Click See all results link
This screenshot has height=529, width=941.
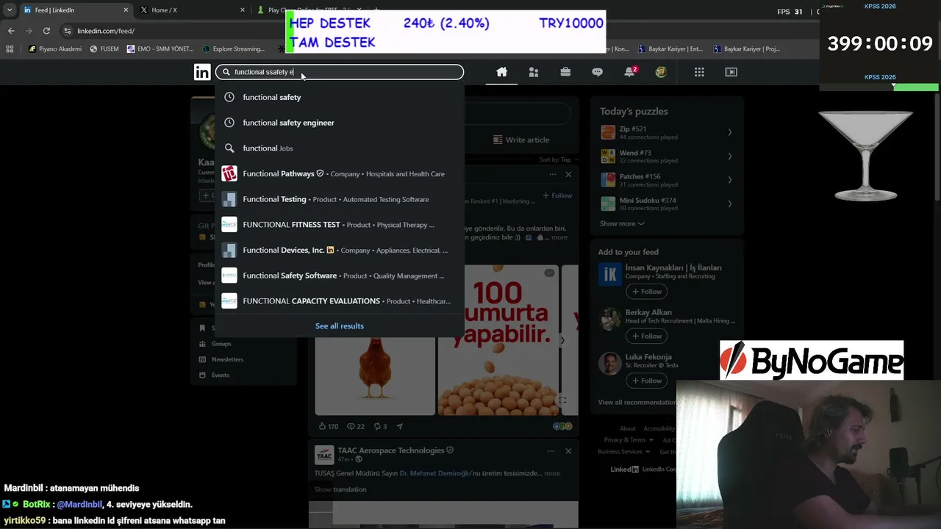tap(340, 326)
